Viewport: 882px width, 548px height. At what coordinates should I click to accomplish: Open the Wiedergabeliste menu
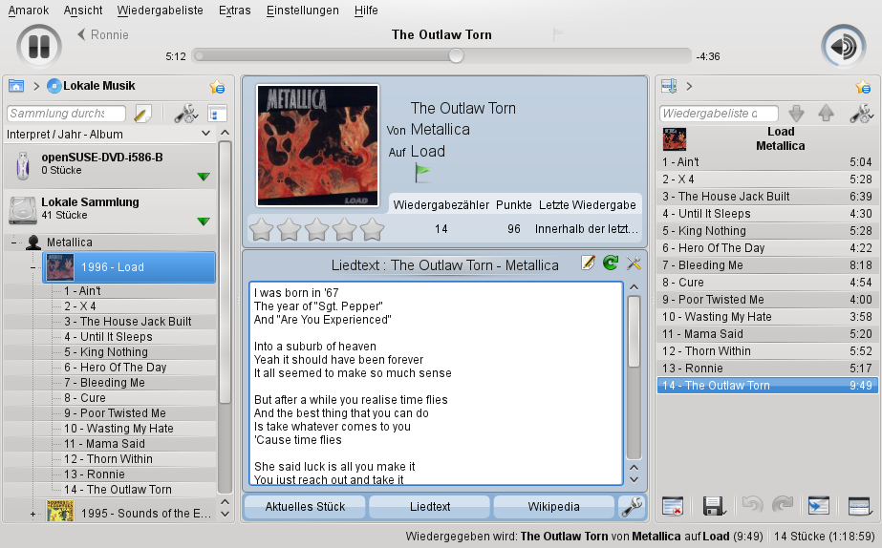(161, 11)
